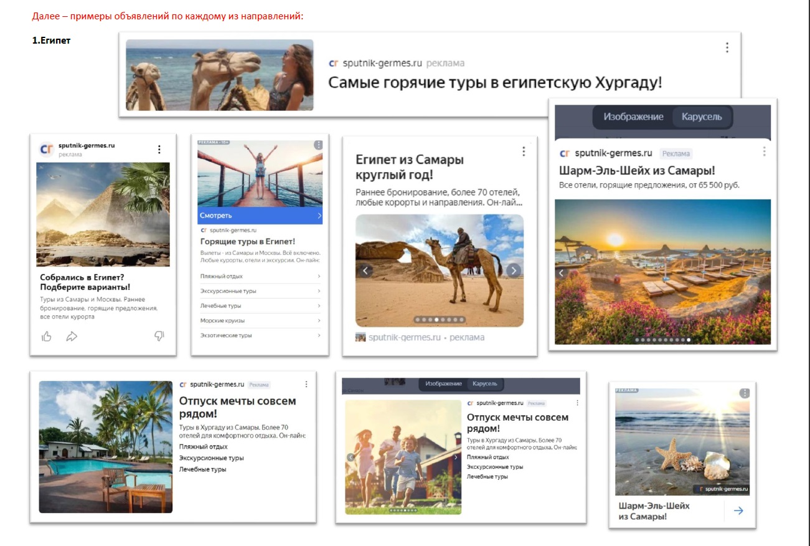Image resolution: width=810 pixels, height=546 pixels.
Task: Open "Лечебные туры" link in the running family ad
Action: (487, 477)
